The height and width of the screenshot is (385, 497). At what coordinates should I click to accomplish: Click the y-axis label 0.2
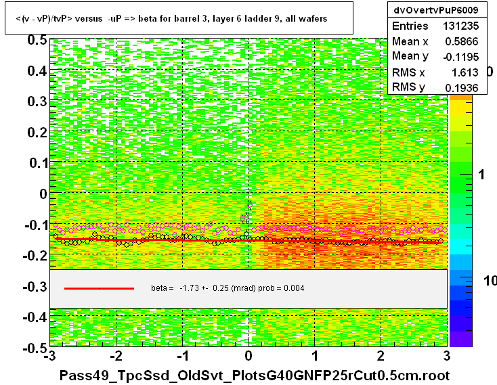tap(37, 133)
